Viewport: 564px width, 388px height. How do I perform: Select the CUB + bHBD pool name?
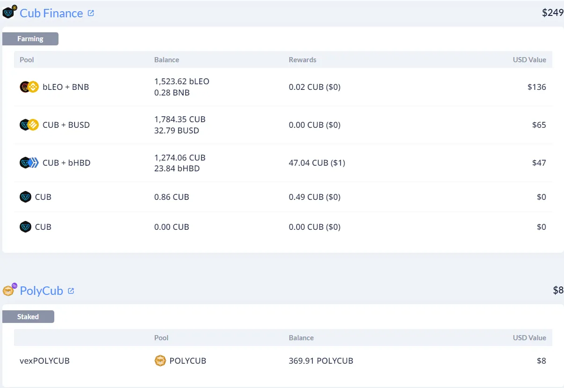pyautogui.click(x=66, y=163)
